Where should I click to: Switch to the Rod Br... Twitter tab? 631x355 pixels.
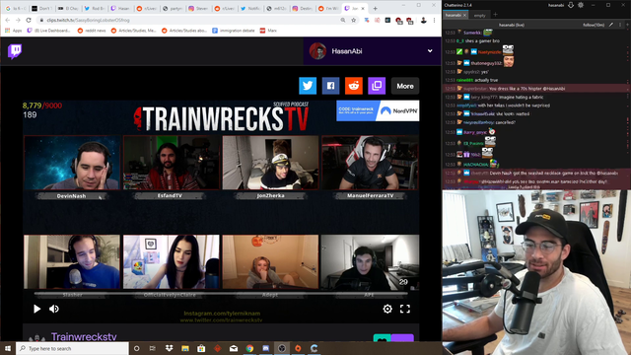(95, 8)
